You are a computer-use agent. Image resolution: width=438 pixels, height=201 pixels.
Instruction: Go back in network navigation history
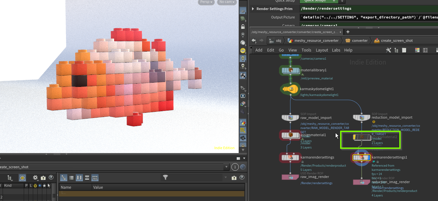[254, 41]
